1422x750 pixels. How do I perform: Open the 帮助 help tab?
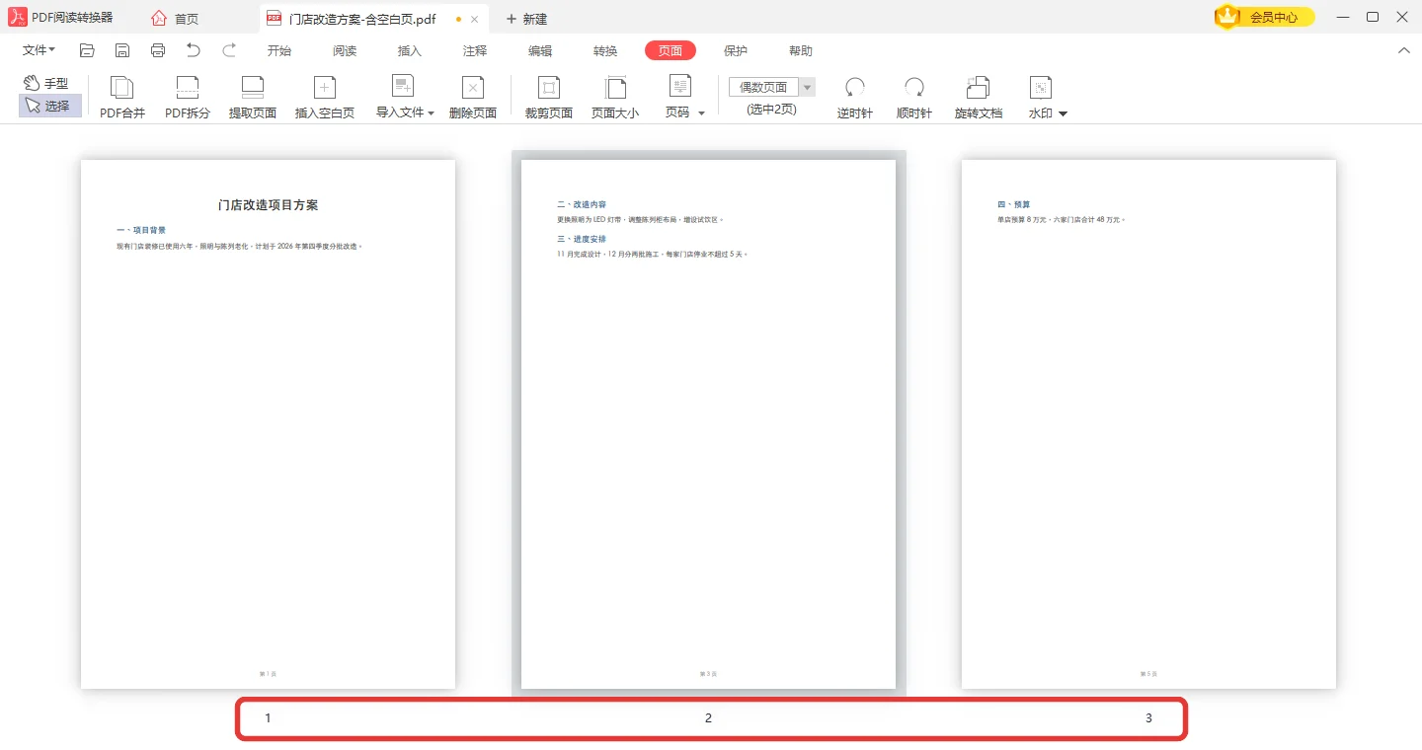(801, 50)
